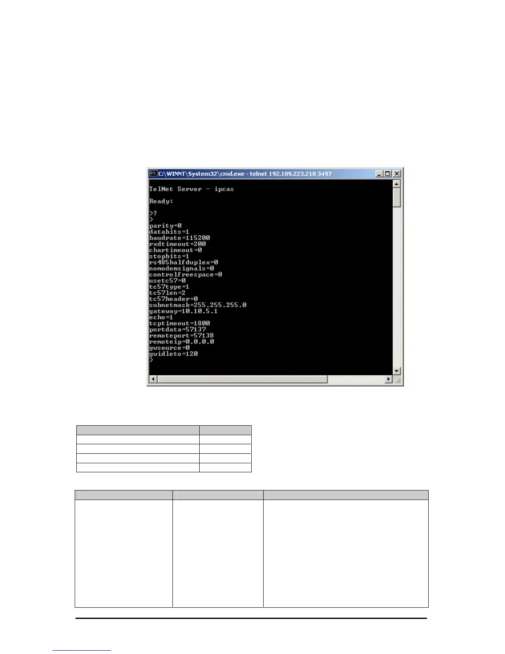Click the 'gwidleto=120' line

[x=173, y=354]
